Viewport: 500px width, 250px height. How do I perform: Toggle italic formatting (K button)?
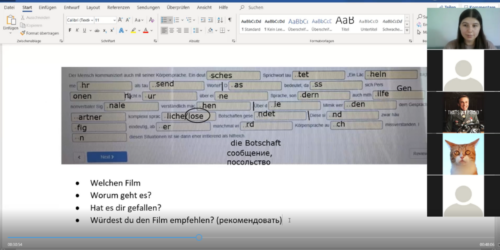click(77, 30)
